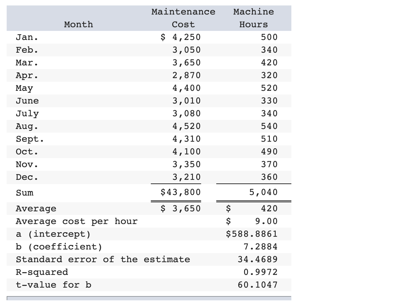This screenshot has width=401, height=307.
Task: Click July's machine hours "340"
Action: [269, 114]
